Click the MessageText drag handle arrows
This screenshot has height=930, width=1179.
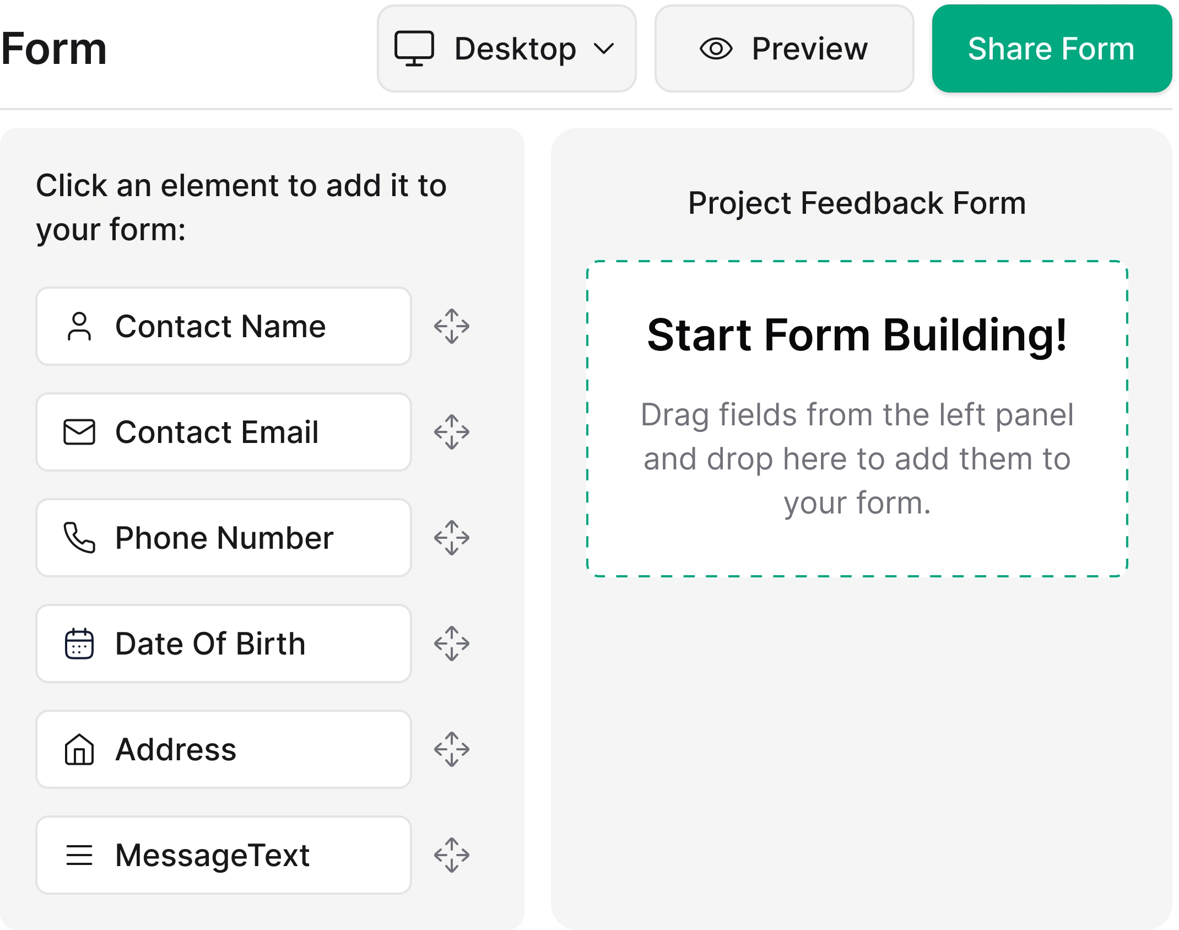[452, 855]
